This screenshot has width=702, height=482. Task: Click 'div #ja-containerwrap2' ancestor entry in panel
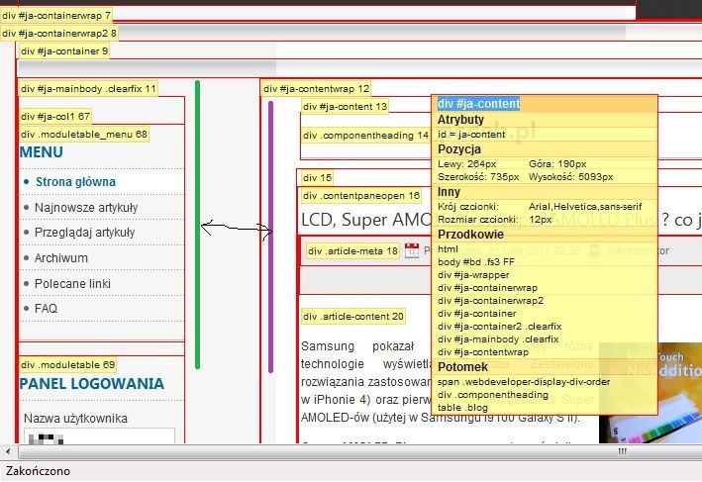click(x=490, y=301)
